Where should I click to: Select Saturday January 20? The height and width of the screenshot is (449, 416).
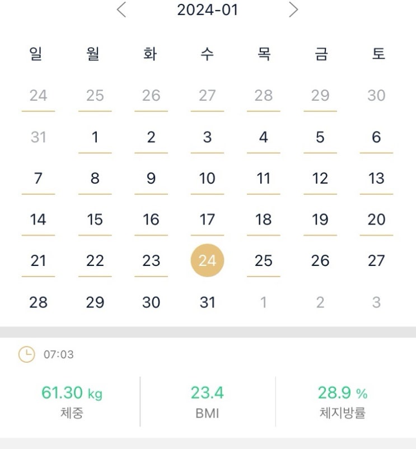[376, 219]
